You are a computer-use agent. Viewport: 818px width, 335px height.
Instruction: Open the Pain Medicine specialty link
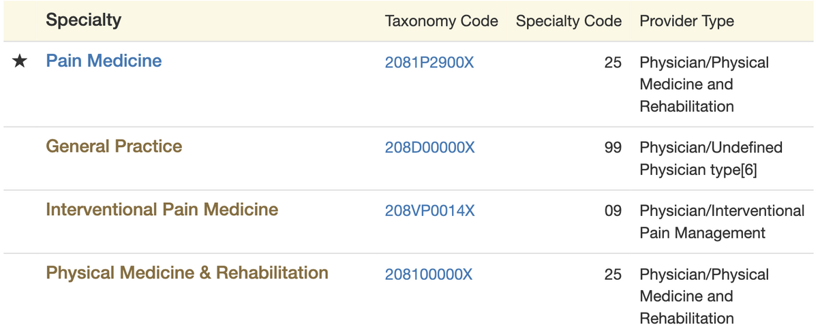click(x=104, y=61)
